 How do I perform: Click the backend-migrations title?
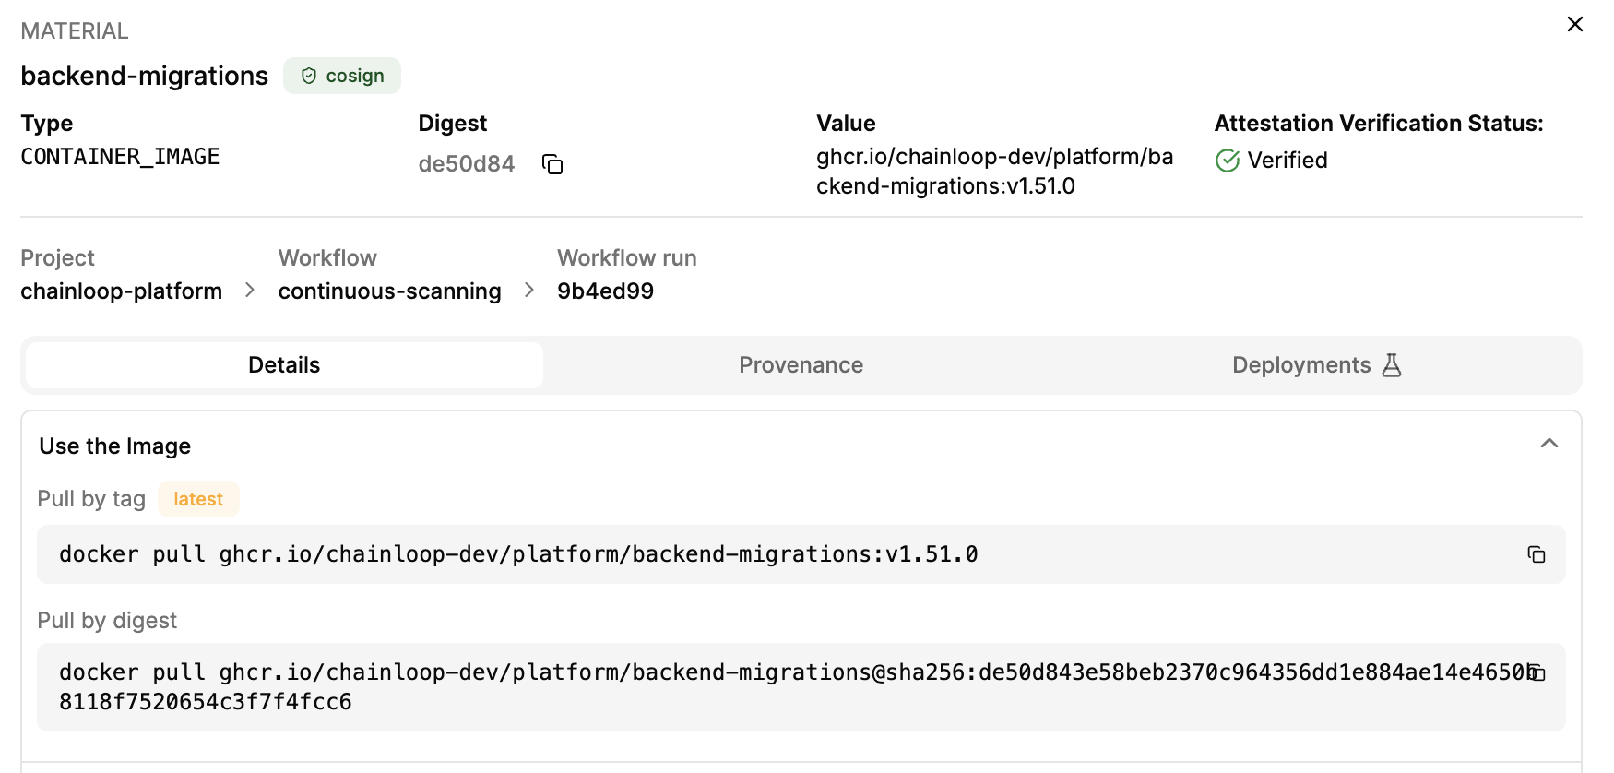(144, 76)
